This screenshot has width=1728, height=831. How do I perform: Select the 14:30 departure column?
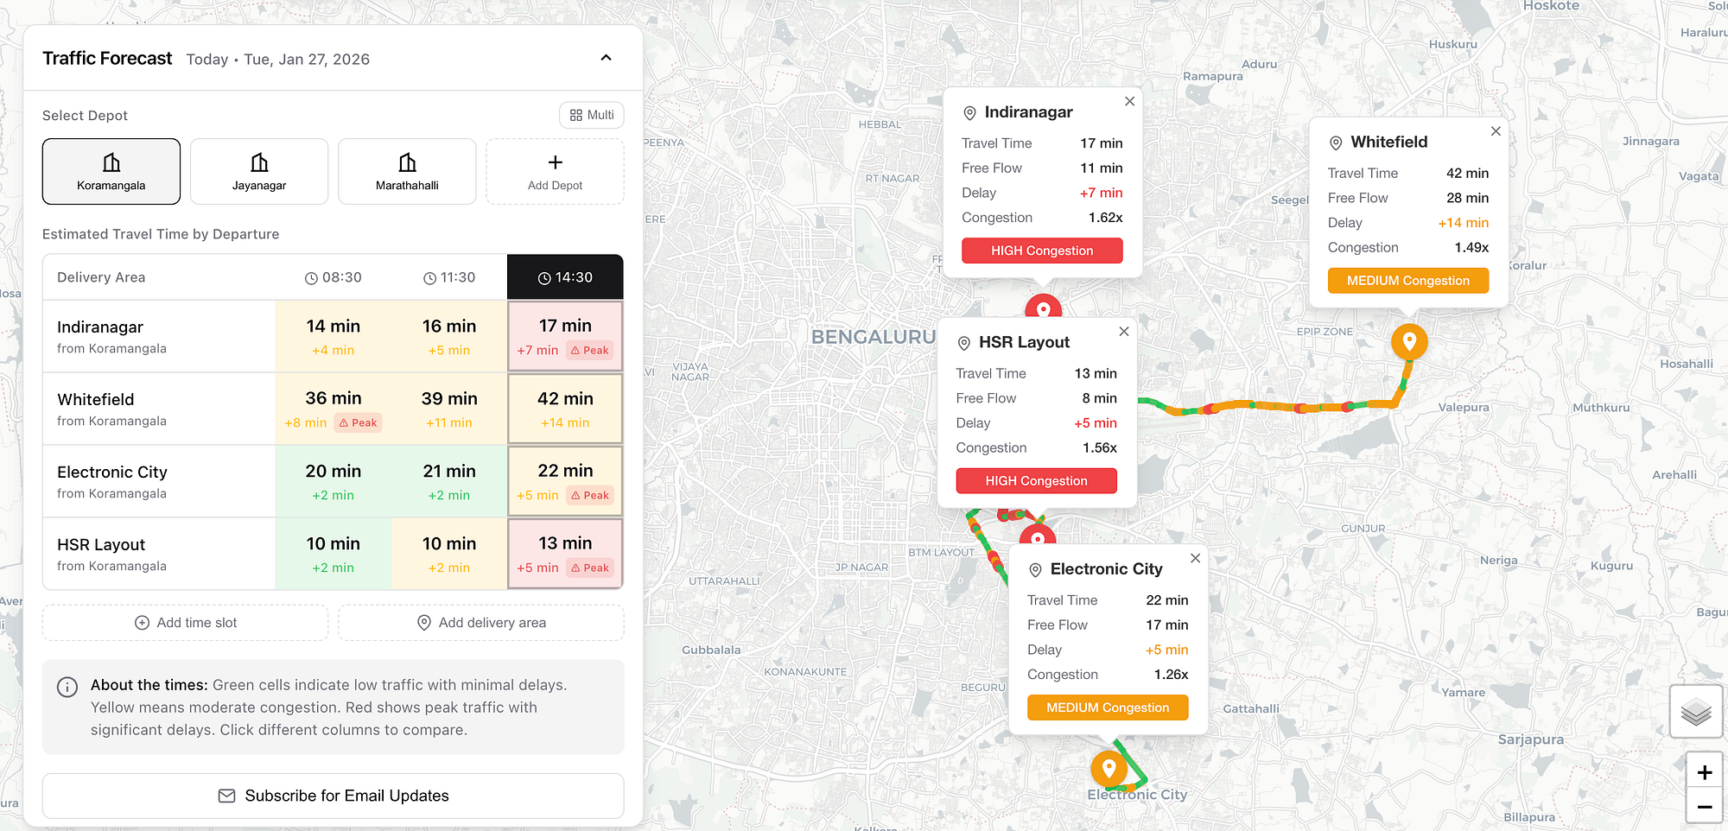pyautogui.click(x=565, y=277)
